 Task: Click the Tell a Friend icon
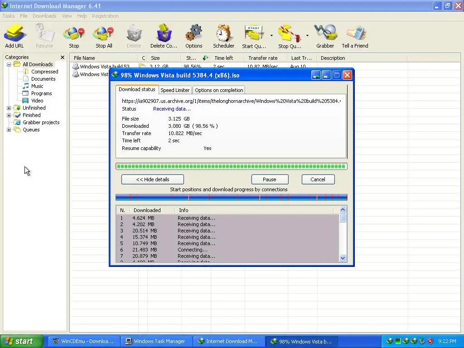point(355,36)
